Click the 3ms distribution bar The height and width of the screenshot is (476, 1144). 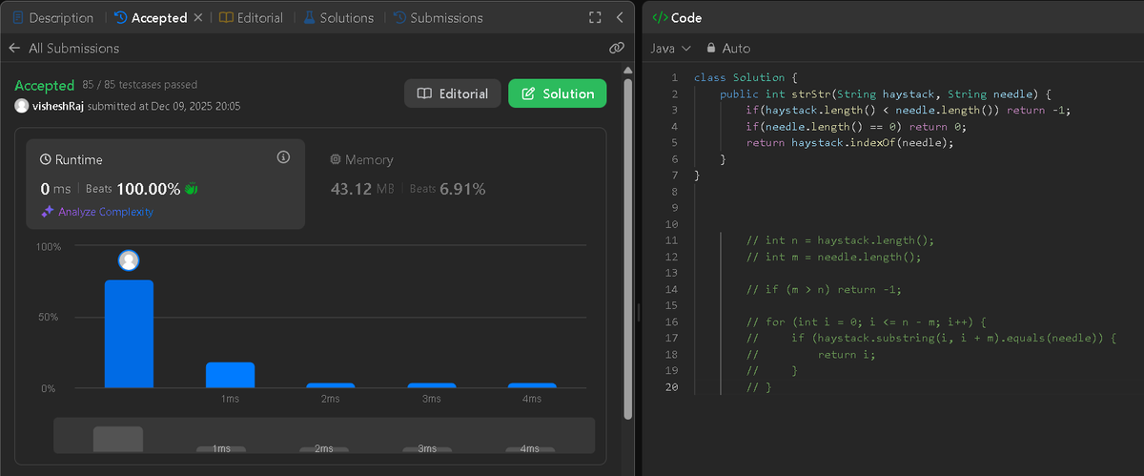click(x=432, y=385)
